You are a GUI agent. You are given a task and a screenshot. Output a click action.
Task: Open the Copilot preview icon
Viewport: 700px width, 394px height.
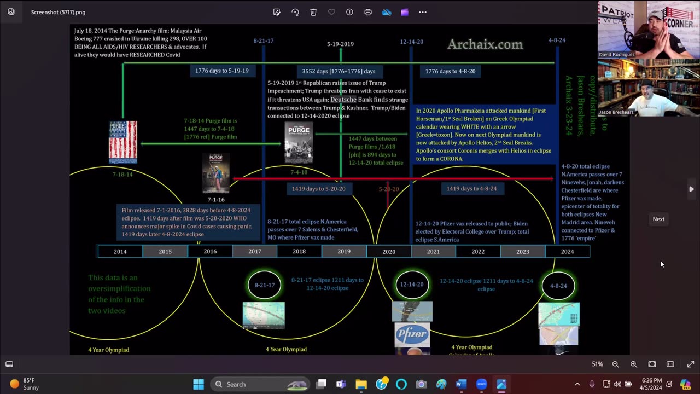685,384
